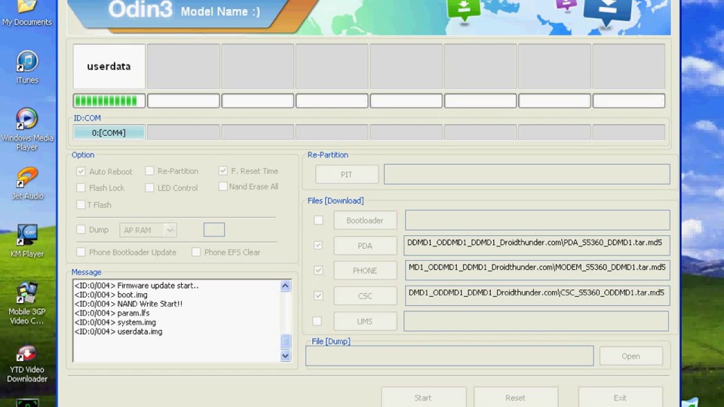Enable the Flash Lock checkbox
Viewport: 724px width, 407px height.
pos(81,188)
